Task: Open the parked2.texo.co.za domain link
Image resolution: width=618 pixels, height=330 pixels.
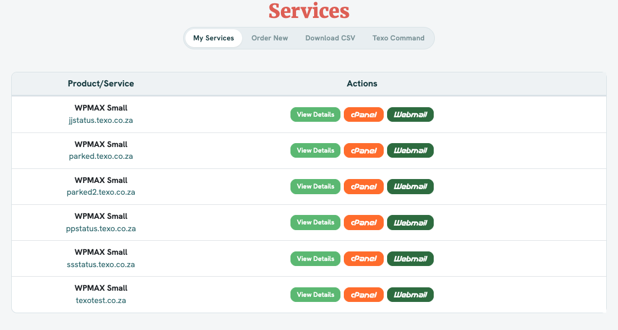Action: coord(101,192)
